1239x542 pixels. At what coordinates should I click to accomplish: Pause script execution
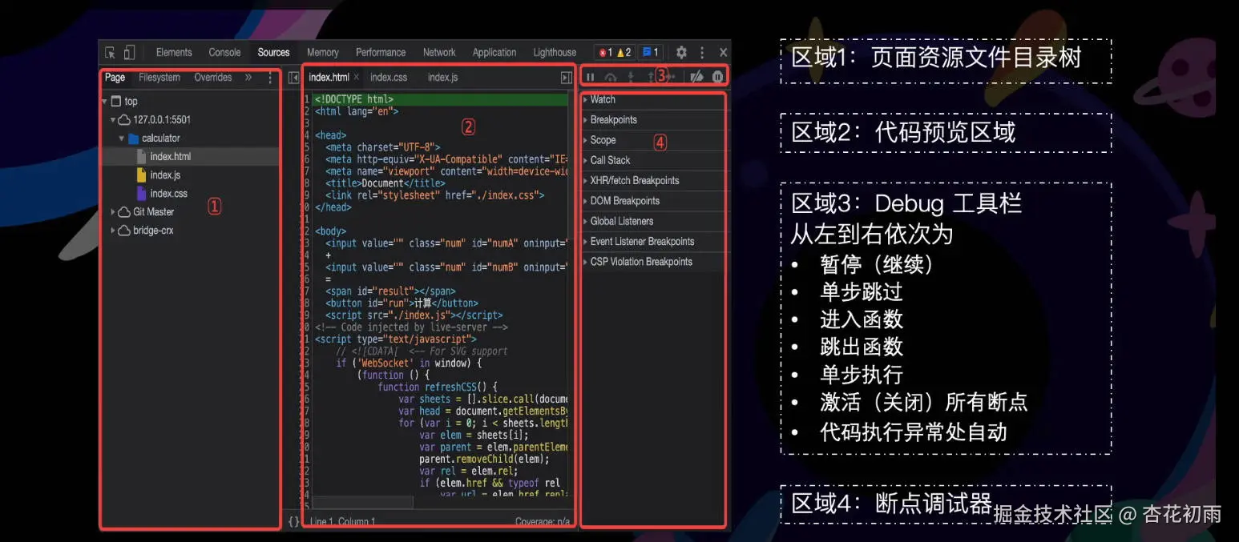[x=590, y=77]
